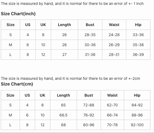Select the Bust header in inch chart
The height and width of the screenshot is (133, 154).
pos(90,25)
